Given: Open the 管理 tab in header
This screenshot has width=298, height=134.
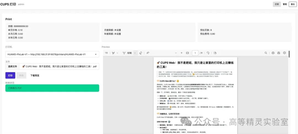Looking at the screenshot, I should [285, 4].
